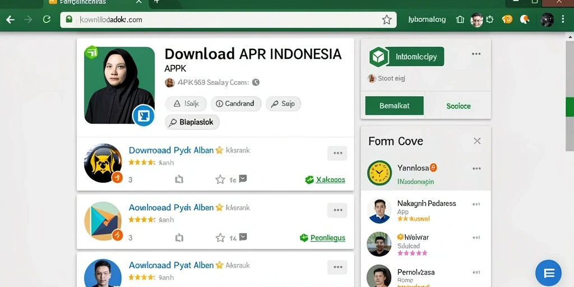Screen dimensions: 574x287
Task: Click the star outline in the Xalcooos row
Action: point(220,179)
